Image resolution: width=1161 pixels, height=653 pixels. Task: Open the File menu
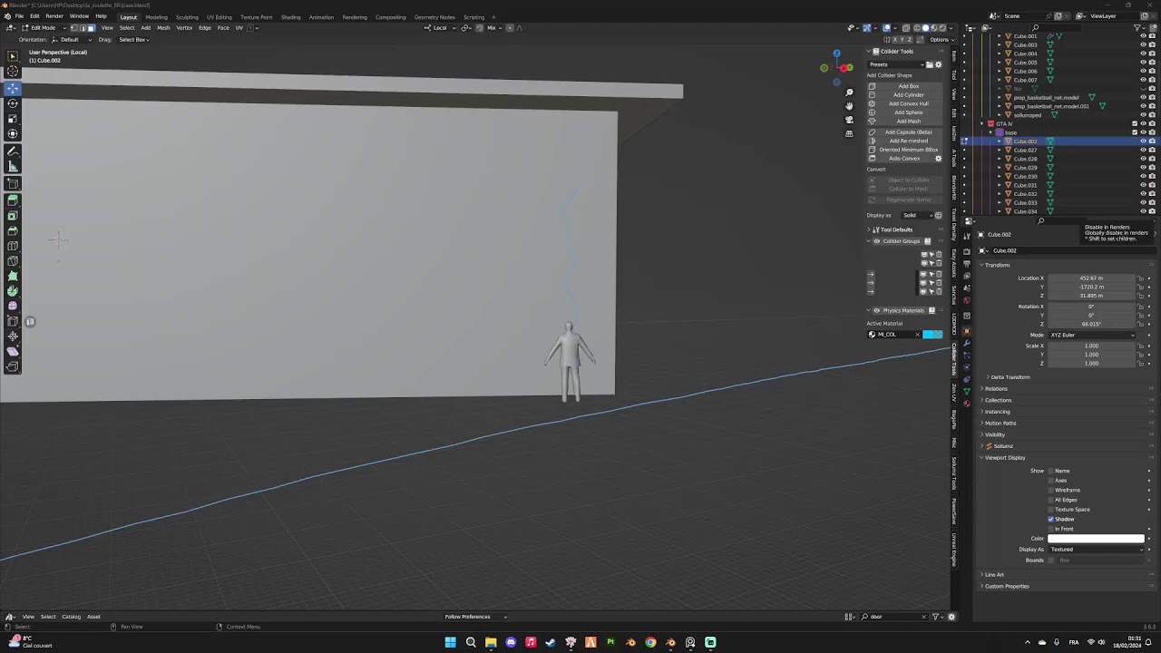(19, 16)
